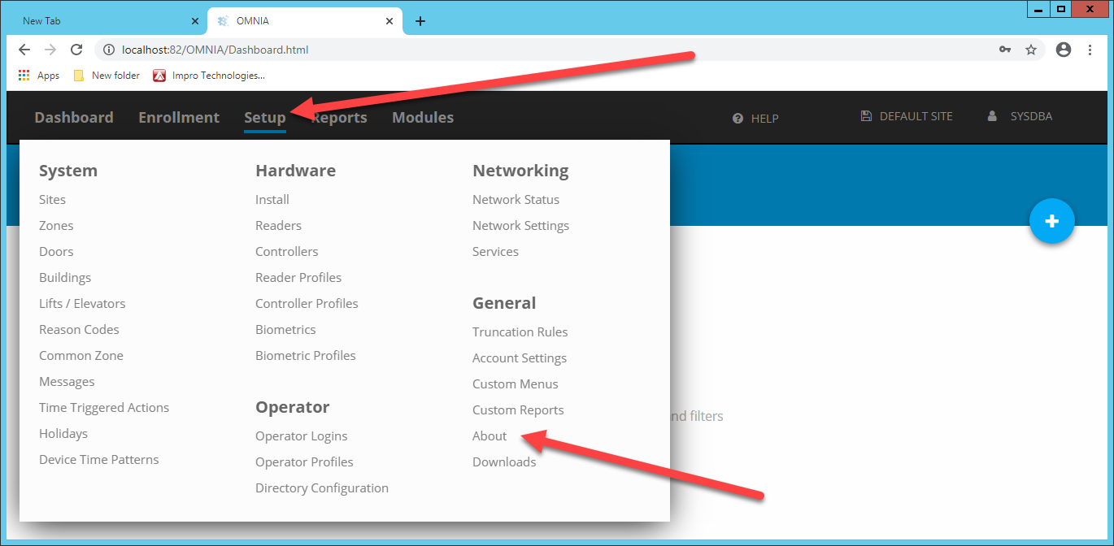Open the Impro Technologies bookmark

(x=209, y=76)
